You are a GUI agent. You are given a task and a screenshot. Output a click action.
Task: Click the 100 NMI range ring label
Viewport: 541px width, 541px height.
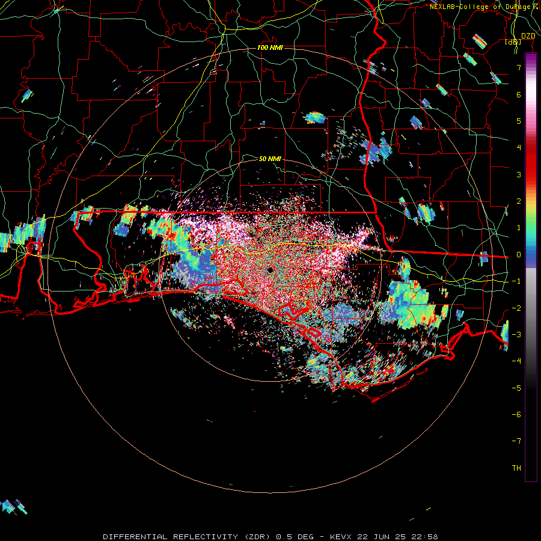coord(270,47)
